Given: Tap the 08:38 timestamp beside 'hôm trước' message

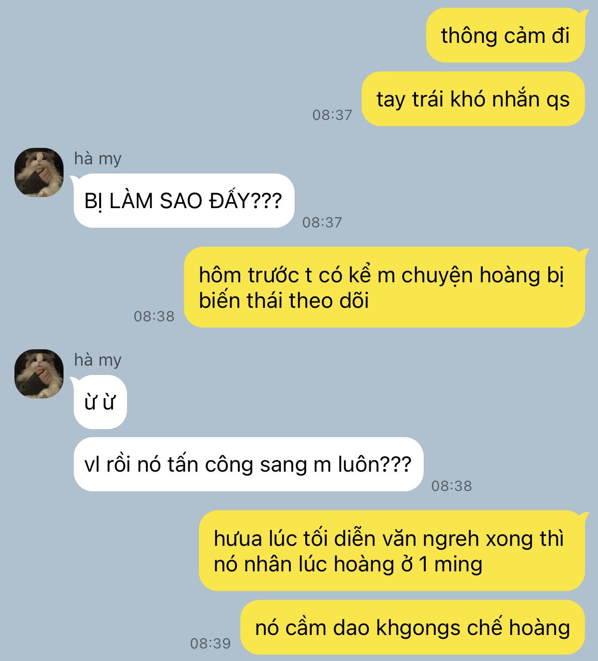Looking at the screenshot, I should click(154, 316).
